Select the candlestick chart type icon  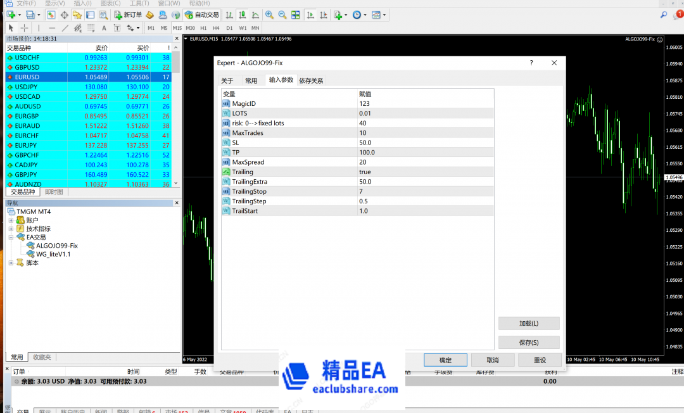242,15
